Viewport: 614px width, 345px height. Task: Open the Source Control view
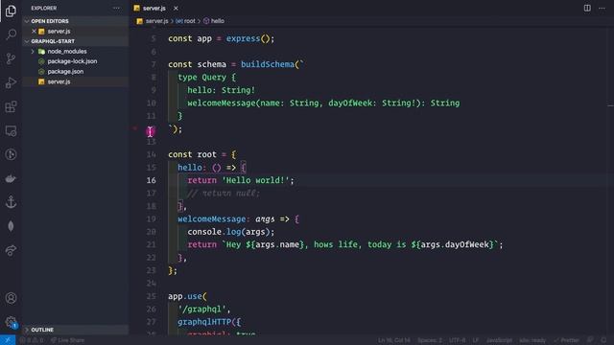[x=11, y=58]
